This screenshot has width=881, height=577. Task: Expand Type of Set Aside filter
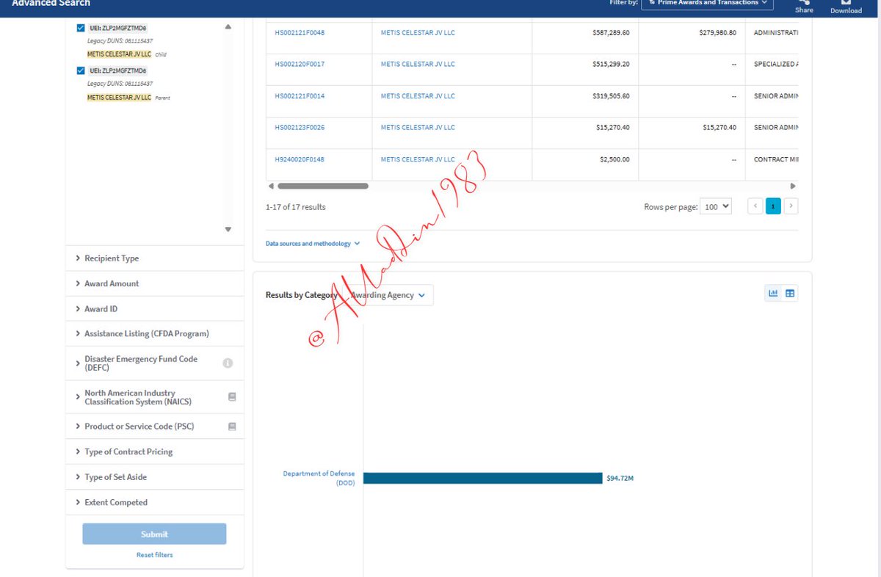[154, 477]
